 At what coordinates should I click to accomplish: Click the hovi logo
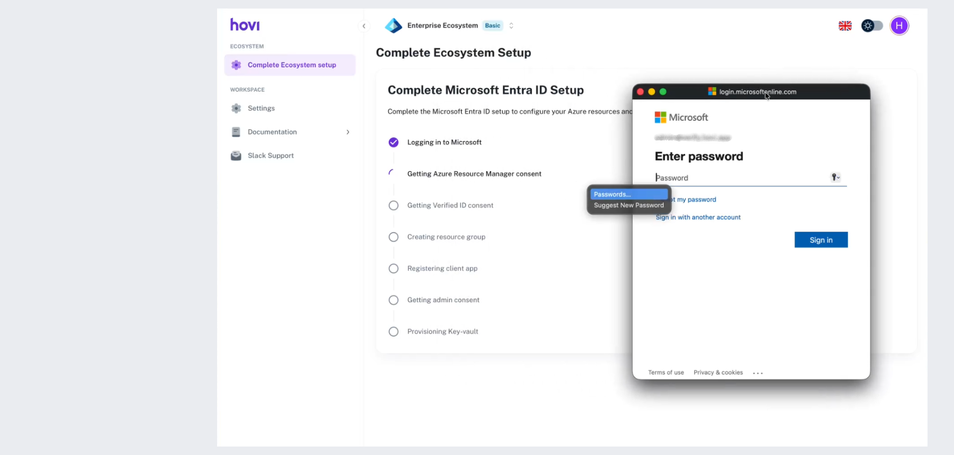tap(245, 25)
